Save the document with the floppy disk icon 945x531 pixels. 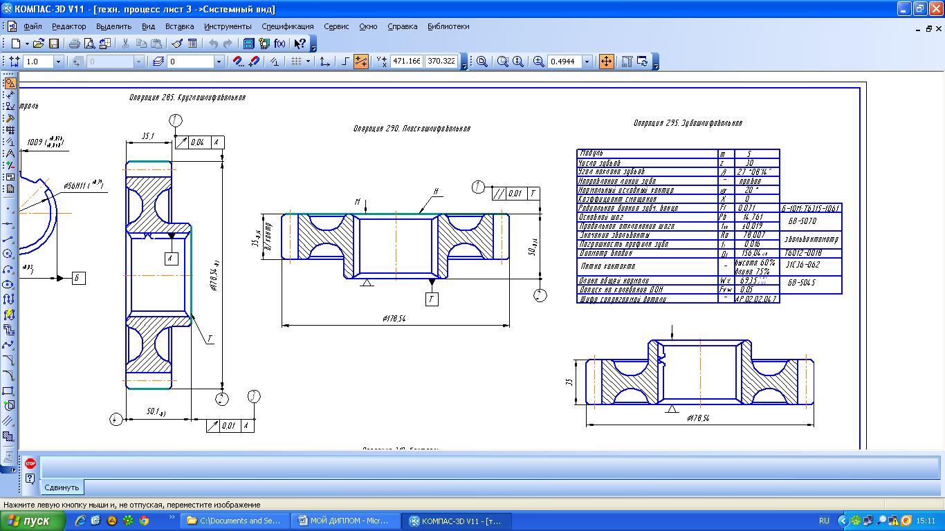[53, 43]
